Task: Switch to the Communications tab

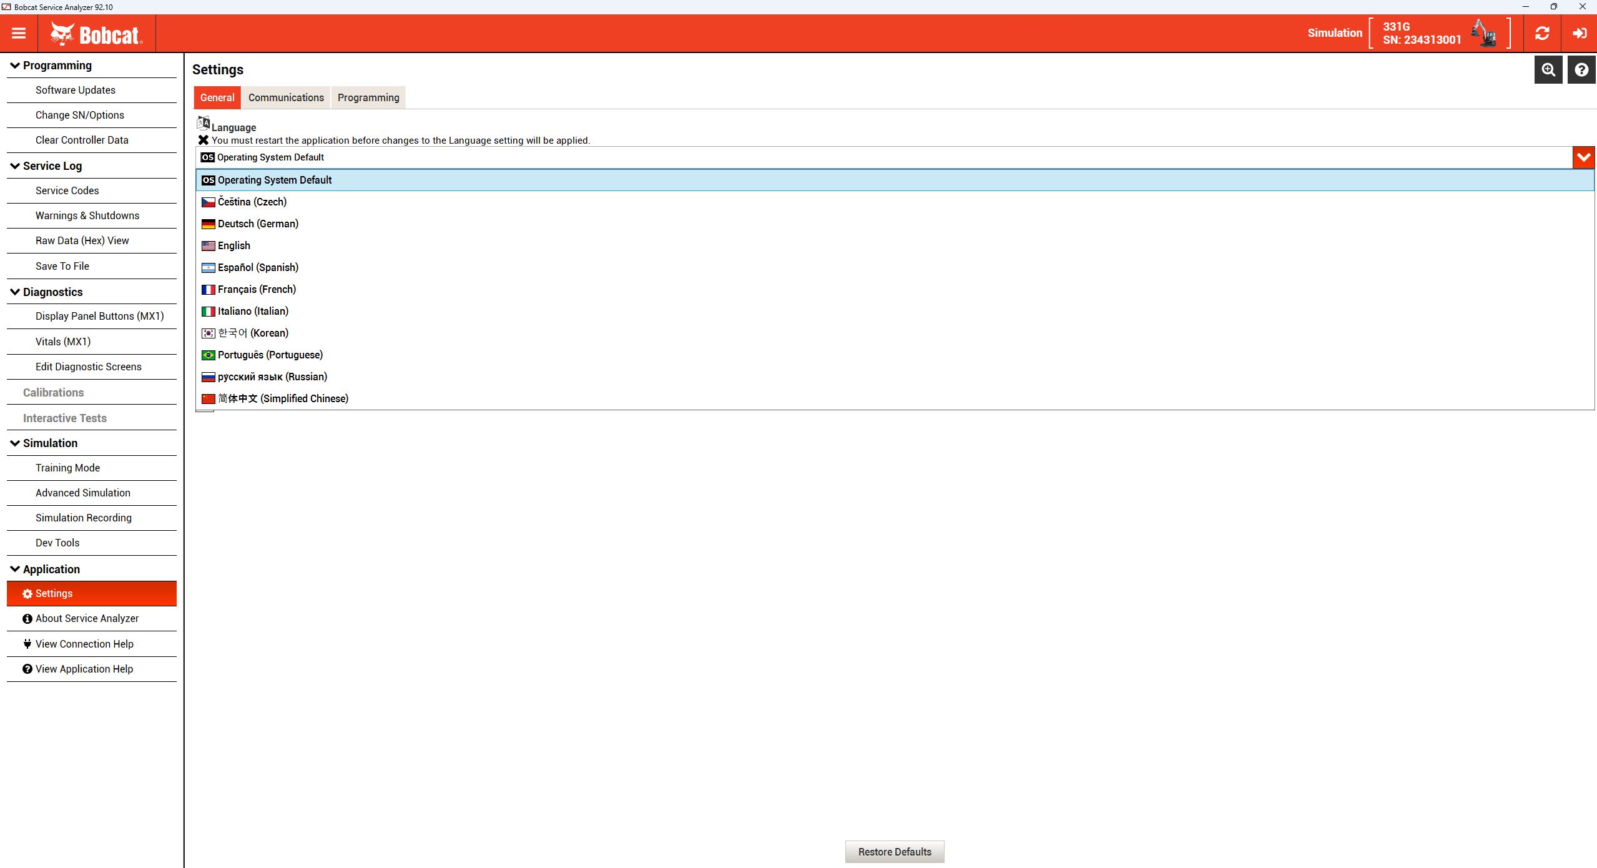Action: 286,97
